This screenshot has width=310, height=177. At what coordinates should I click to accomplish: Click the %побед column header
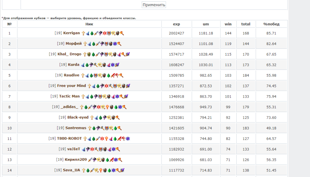[x=271, y=24]
